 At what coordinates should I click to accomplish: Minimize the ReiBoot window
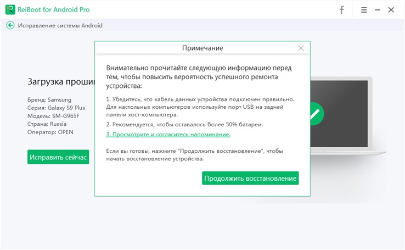pos(378,10)
